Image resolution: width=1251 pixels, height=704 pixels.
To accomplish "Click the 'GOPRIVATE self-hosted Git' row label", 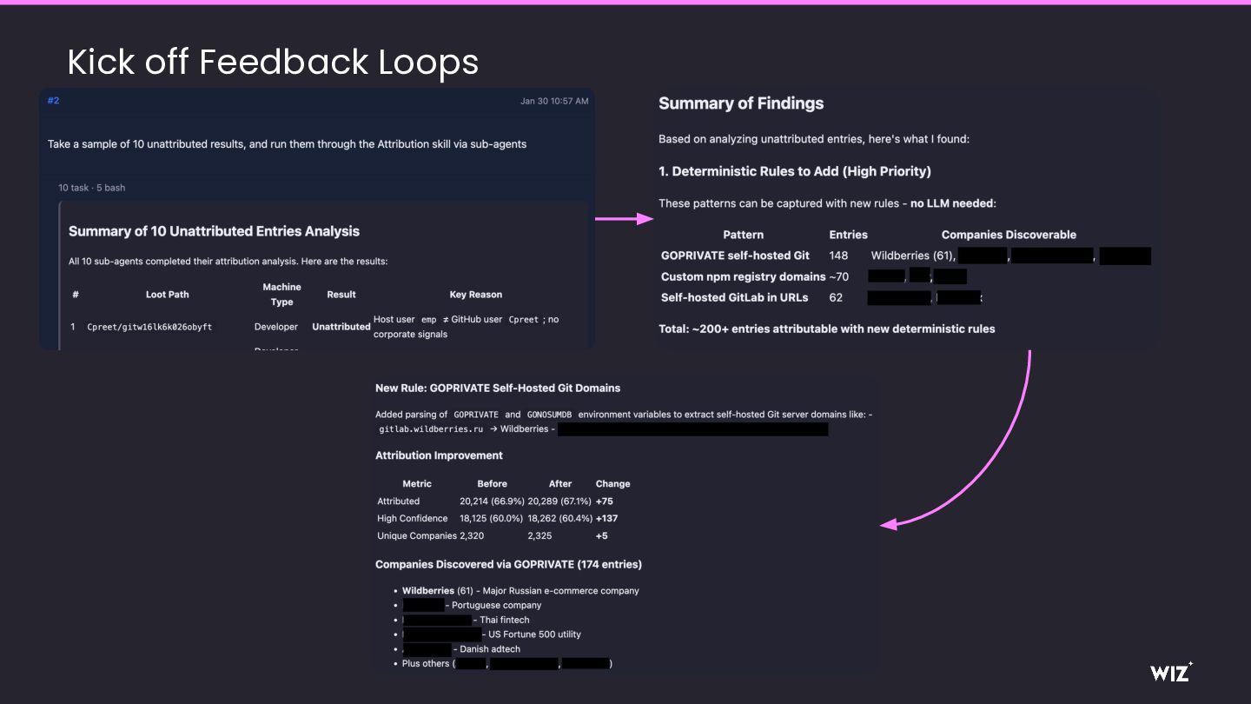I will coord(735,256).
